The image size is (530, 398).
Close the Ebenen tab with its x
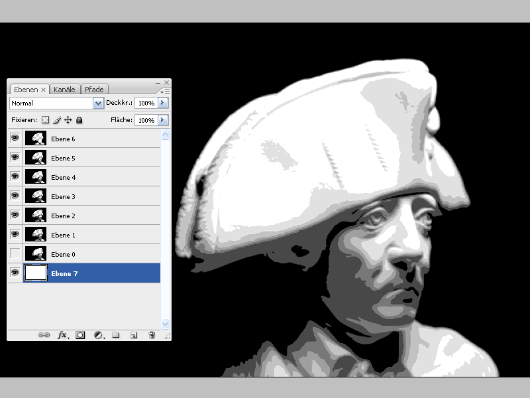pyautogui.click(x=43, y=90)
